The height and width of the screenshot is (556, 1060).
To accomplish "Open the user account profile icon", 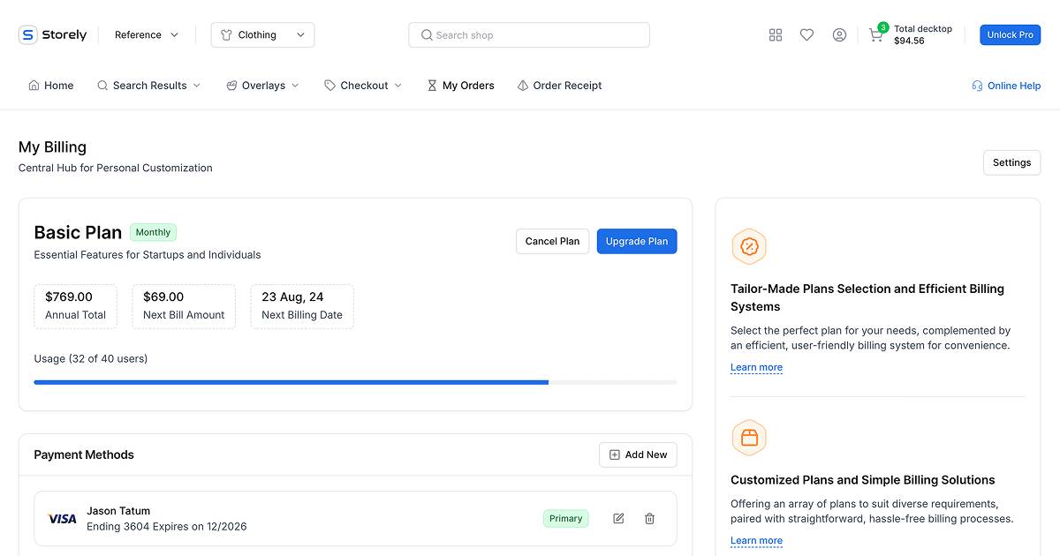I will pyautogui.click(x=839, y=35).
